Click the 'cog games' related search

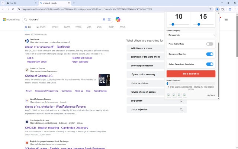click(x=157, y=101)
